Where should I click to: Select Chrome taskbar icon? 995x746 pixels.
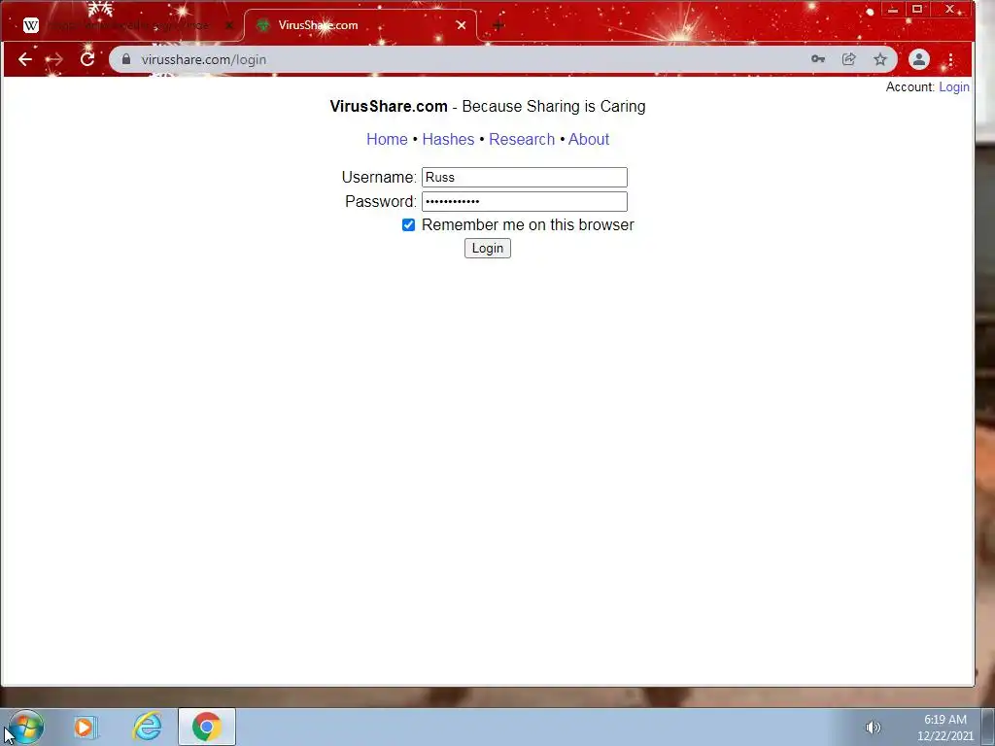207,727
